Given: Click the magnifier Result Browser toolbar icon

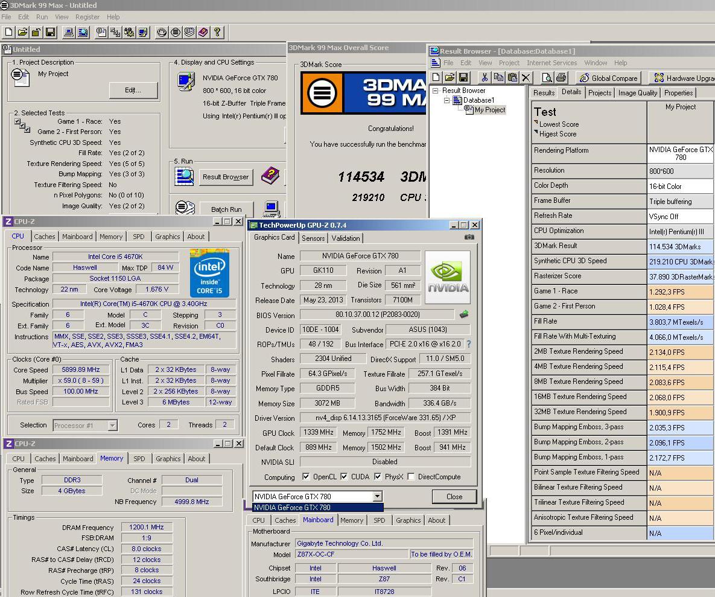Looking at the screenshot, I should (x=83, y=32).
